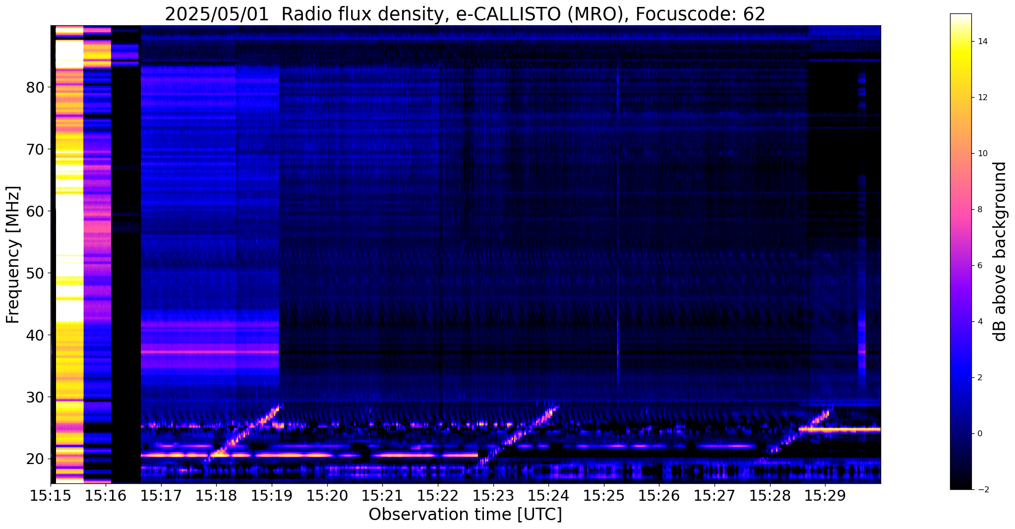Click the 15:17 time tick label
The height and width of the screenshot is (529, 1015).
click(161, 495)
